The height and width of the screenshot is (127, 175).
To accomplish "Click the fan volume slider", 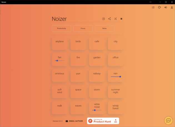I will tap(59, 61).
